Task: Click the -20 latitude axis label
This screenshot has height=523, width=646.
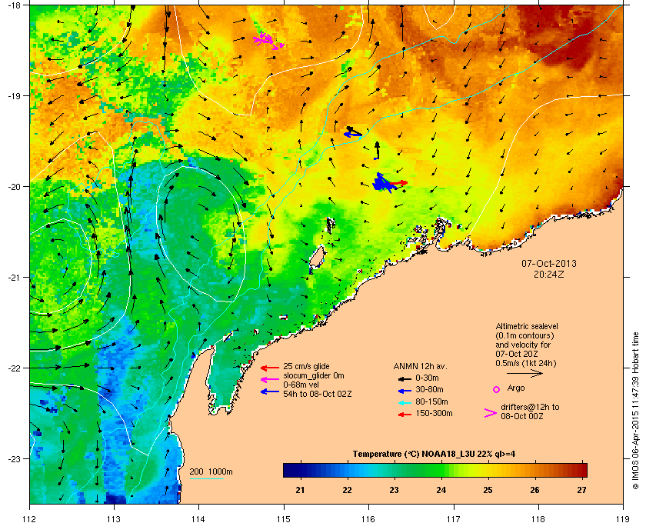Action: [x=15, y=186]
